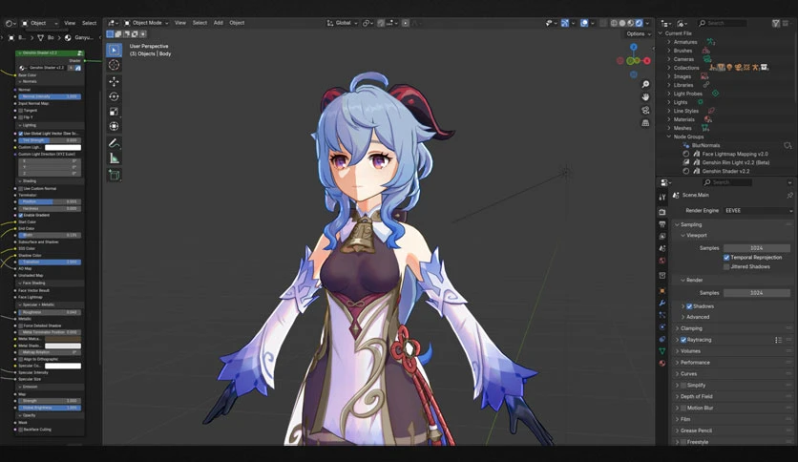Expand the Armatures outliner entry

click(669, 42)
